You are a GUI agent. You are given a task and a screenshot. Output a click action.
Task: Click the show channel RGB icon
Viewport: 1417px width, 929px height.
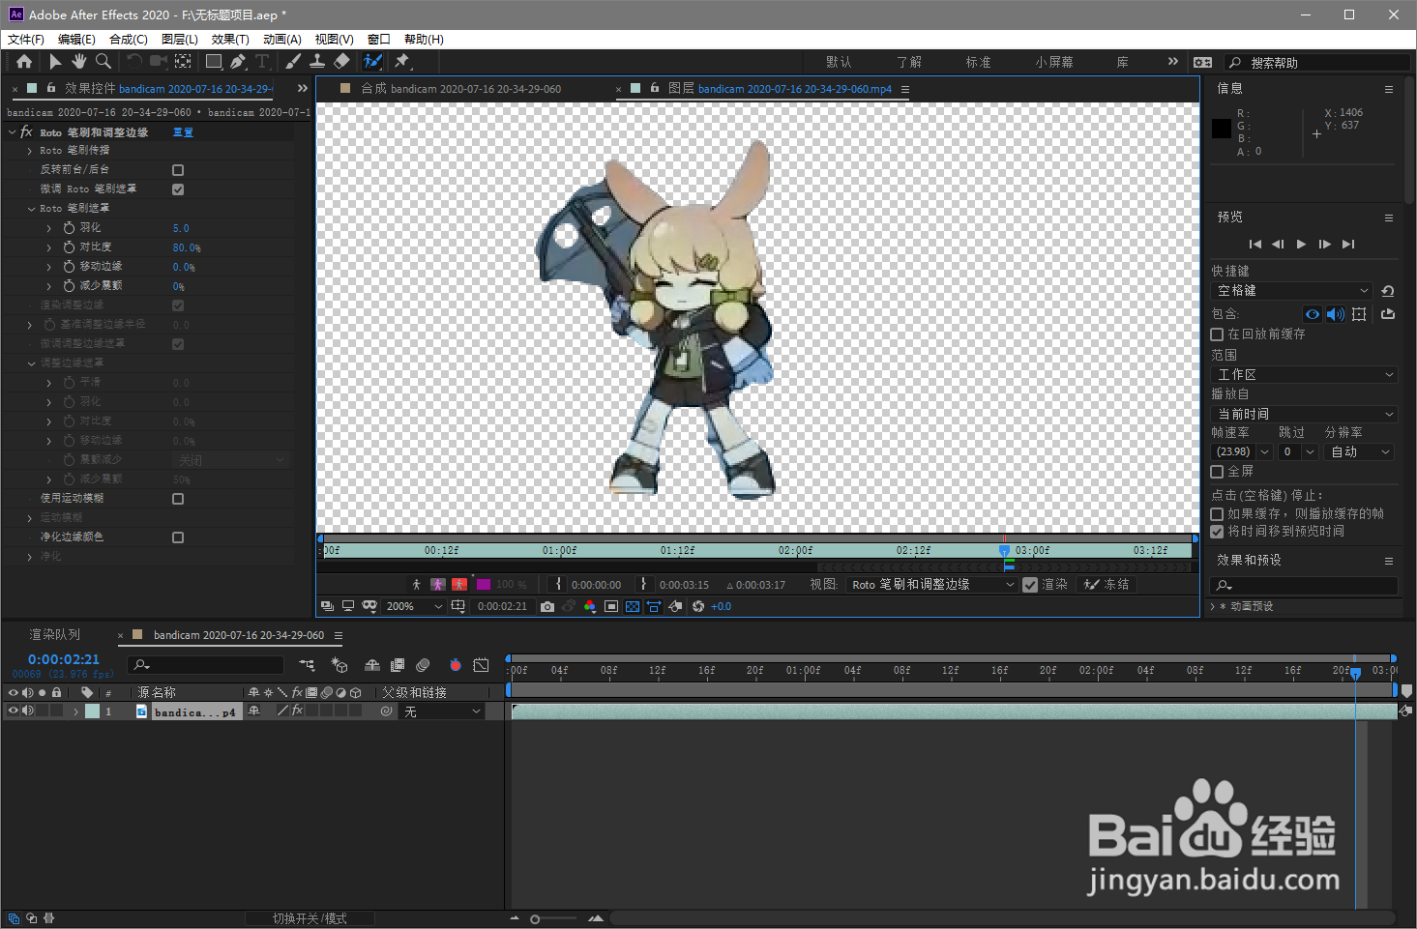click(x=590, y=606)
